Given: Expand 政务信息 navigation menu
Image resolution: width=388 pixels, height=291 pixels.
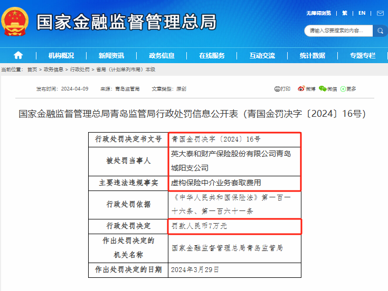Looking at the screenshot, I should click(x=162, y=55).
